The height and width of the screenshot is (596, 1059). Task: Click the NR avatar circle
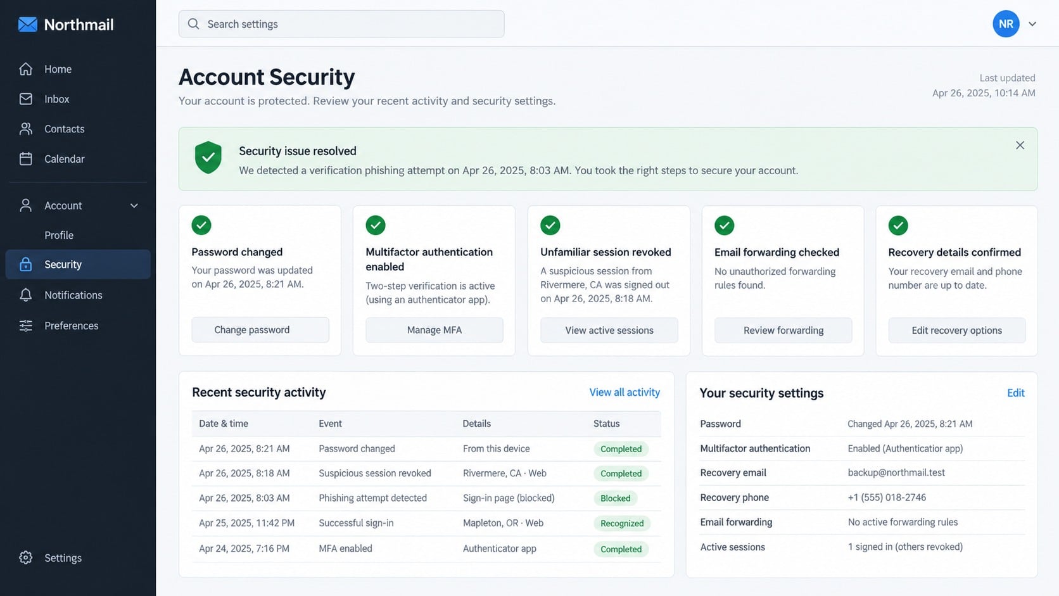pyautogui.click(x=1006, y=24)
